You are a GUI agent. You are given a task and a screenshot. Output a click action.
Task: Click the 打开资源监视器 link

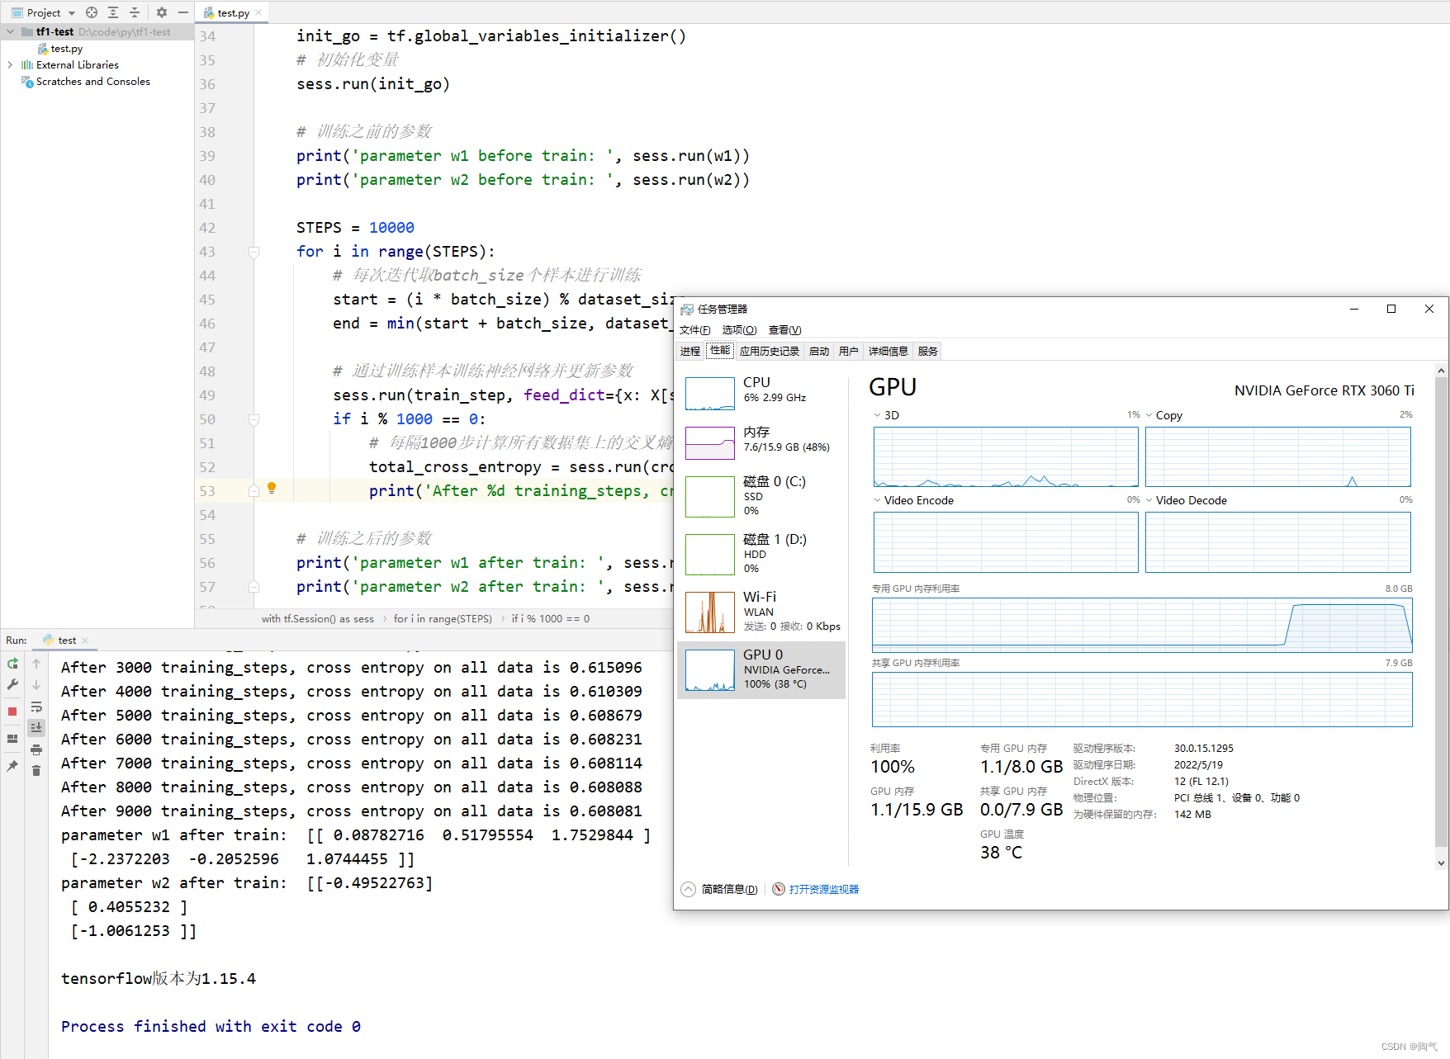(x=823, y=889)
